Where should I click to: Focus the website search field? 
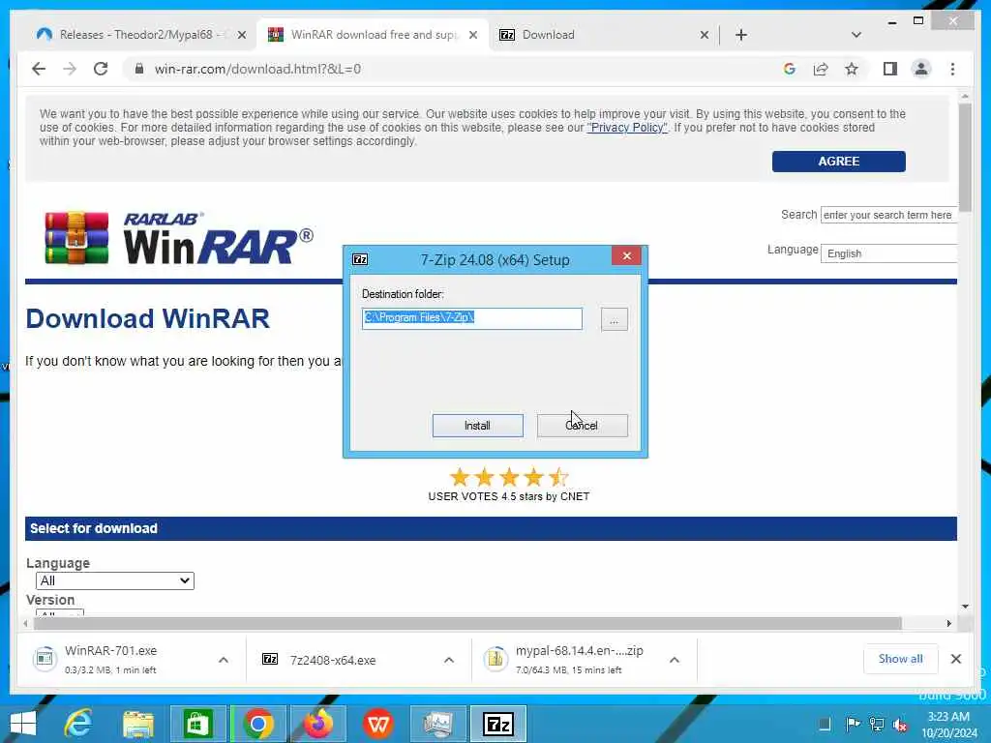[888, 215]
